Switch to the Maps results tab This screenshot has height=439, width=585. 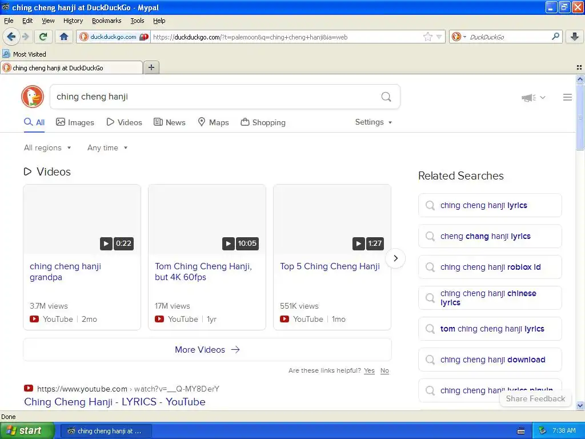[x=214, y=122]
